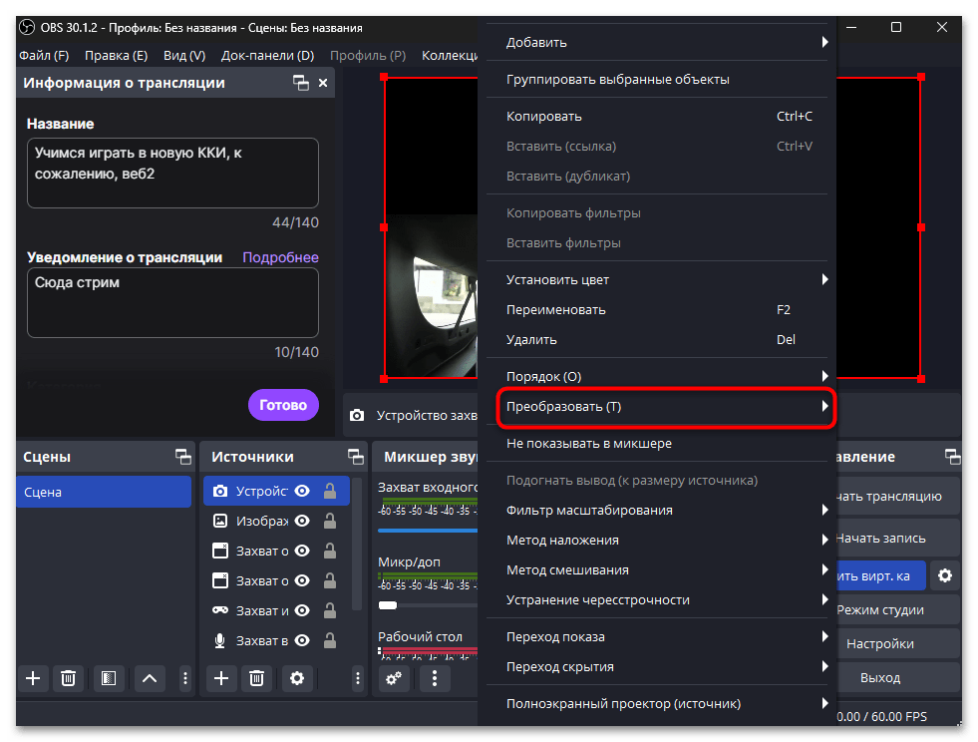Remove selected source with trash icon
978x742 pixels.
(x=256, y=678)
